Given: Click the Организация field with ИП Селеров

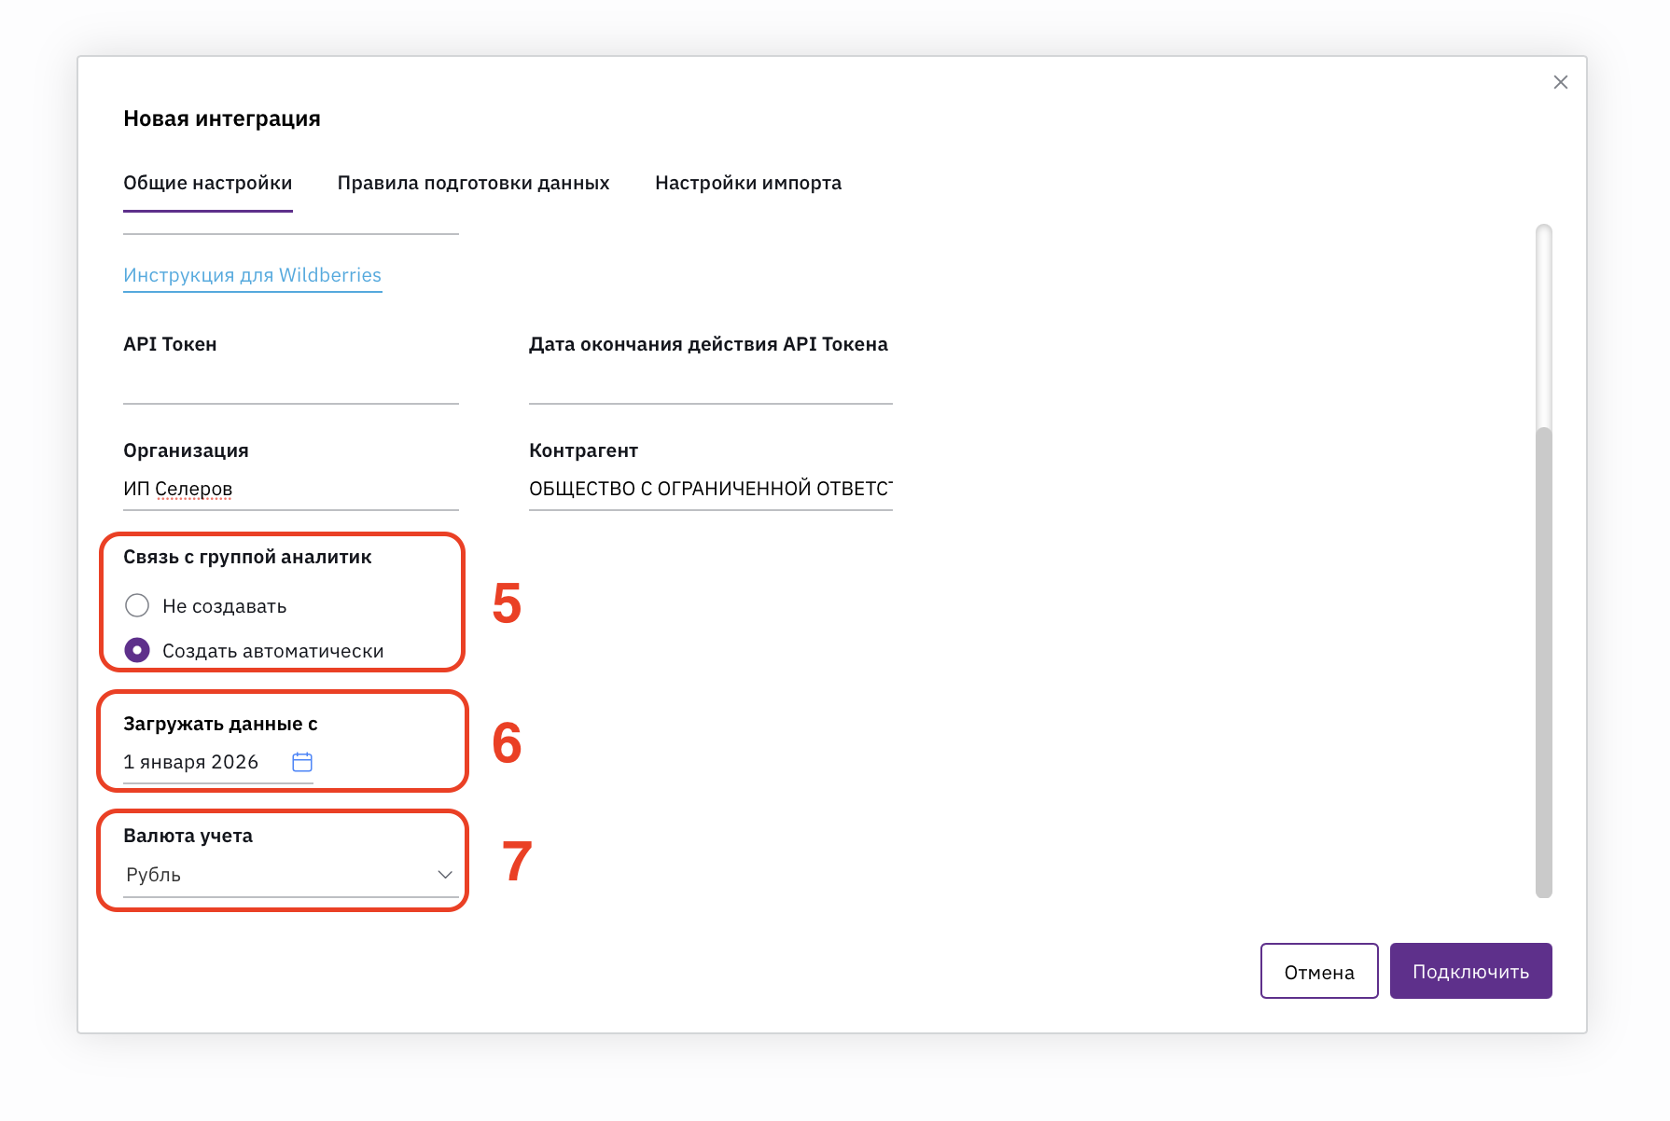Looking at the screenshot, I should tap(290, 489).
